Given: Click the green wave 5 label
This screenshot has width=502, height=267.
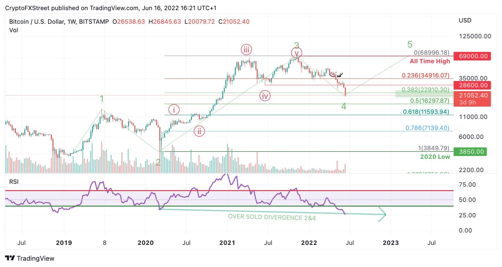Looking at the screenshot, I should 410,45.
